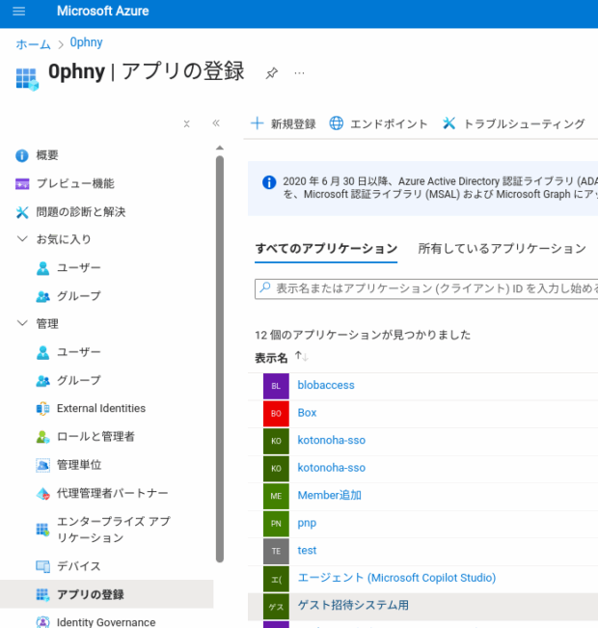Switch to the すべてのアプリケーション tab
The width and height of the screenshot is (598, 628).
(326, 249)
